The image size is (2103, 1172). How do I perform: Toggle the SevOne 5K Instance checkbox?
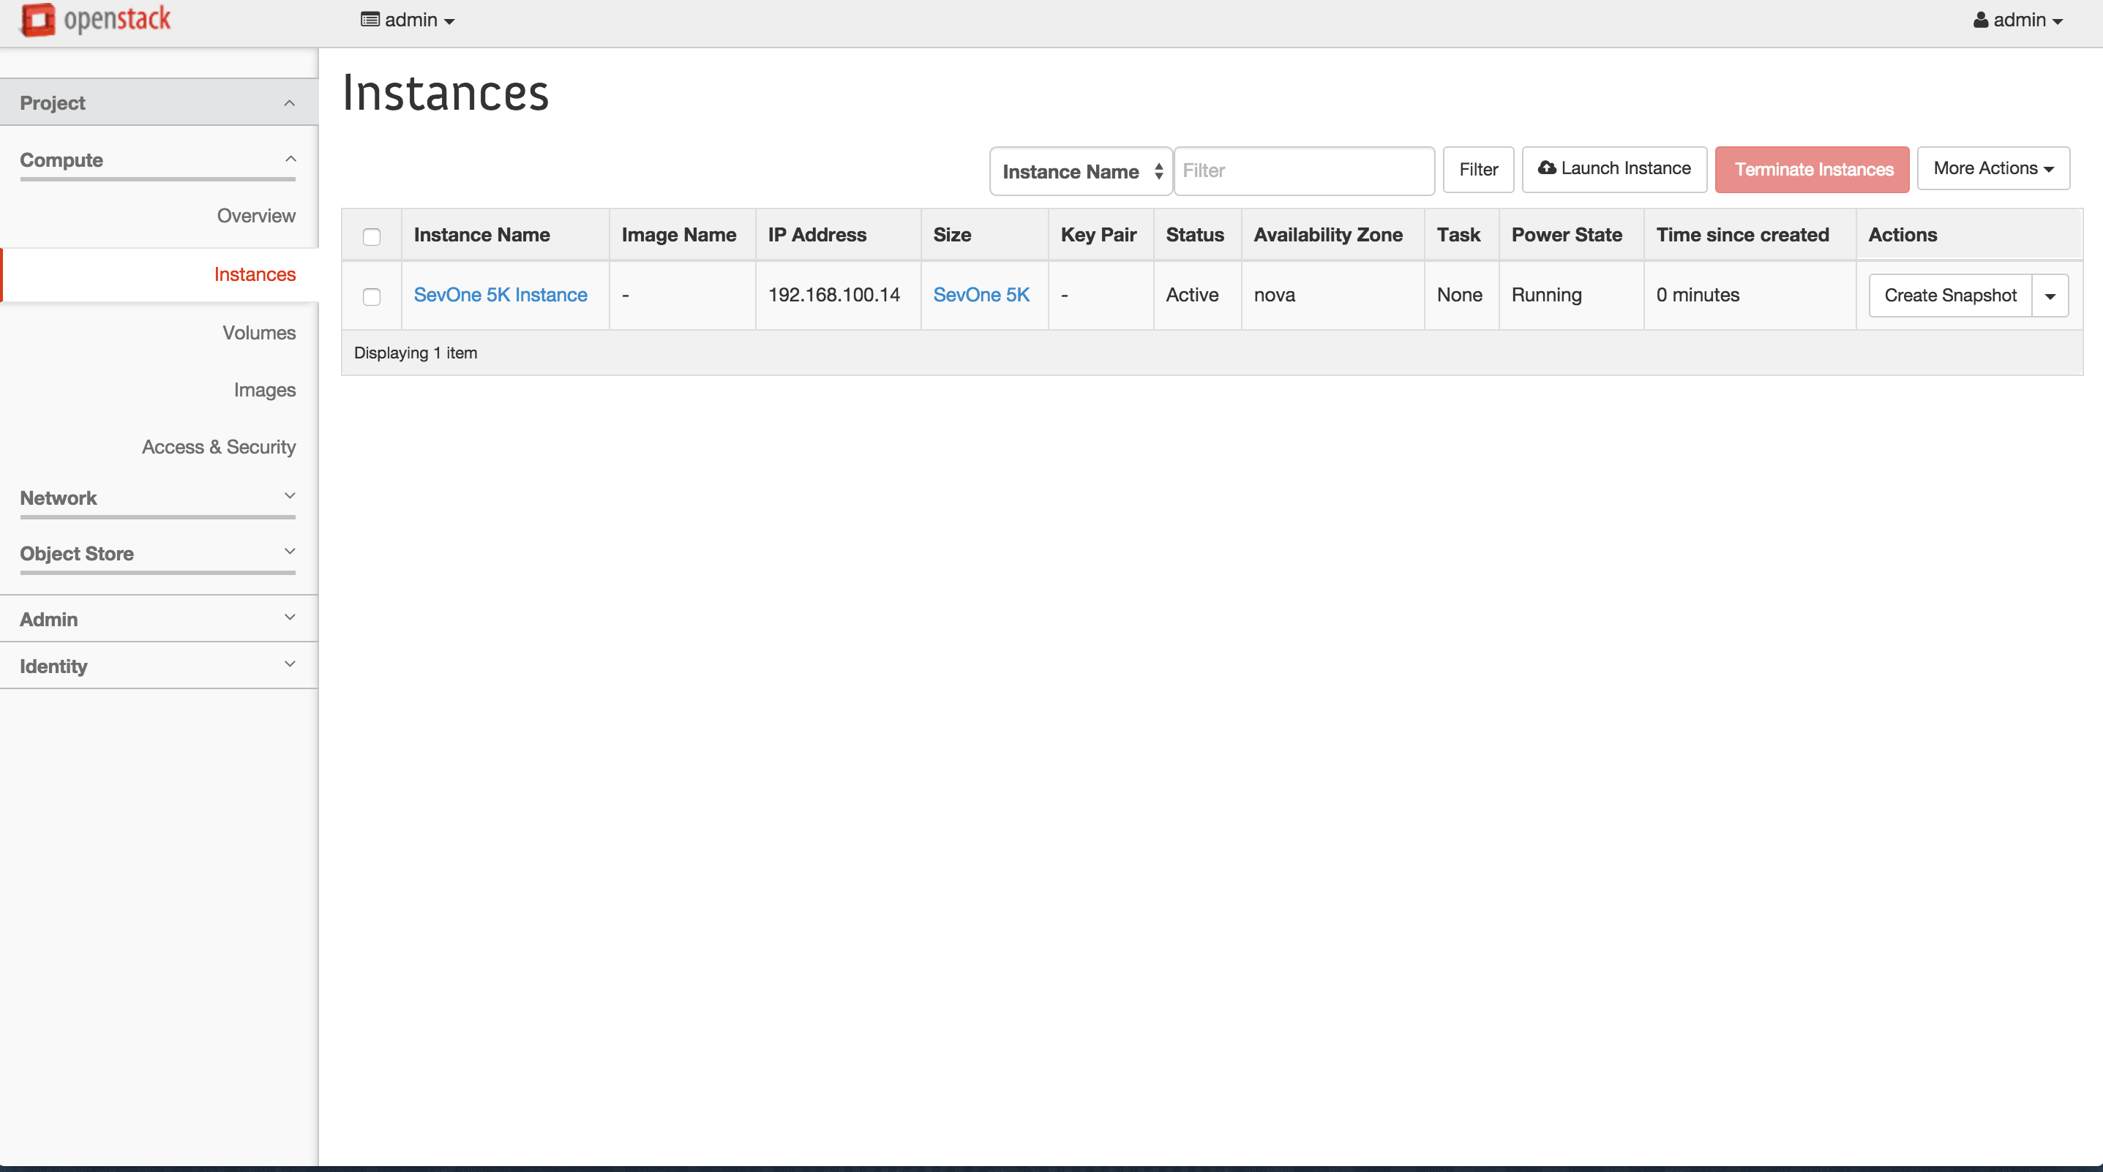tap(371, 294)
